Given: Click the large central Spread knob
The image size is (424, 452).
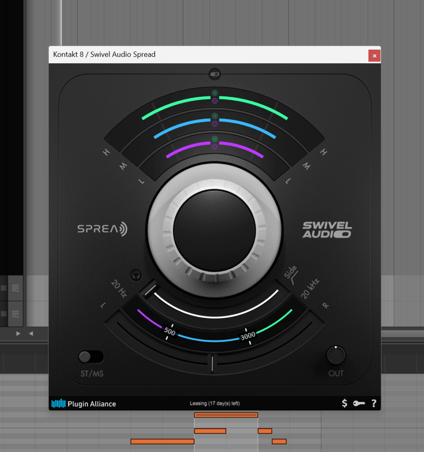Looking at the screenshot, I should pos(214,231).
